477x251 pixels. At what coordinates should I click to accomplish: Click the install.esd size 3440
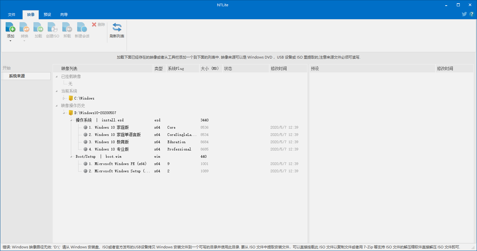coord(204,120)
